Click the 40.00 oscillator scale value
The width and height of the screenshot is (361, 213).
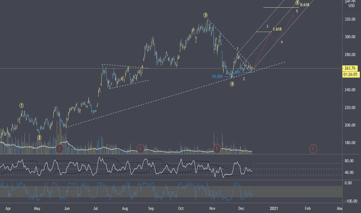pos(349,172)
